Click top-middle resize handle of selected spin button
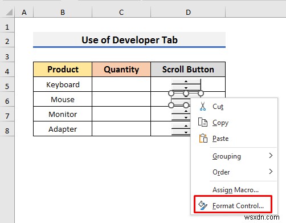 tap(186, 94)
